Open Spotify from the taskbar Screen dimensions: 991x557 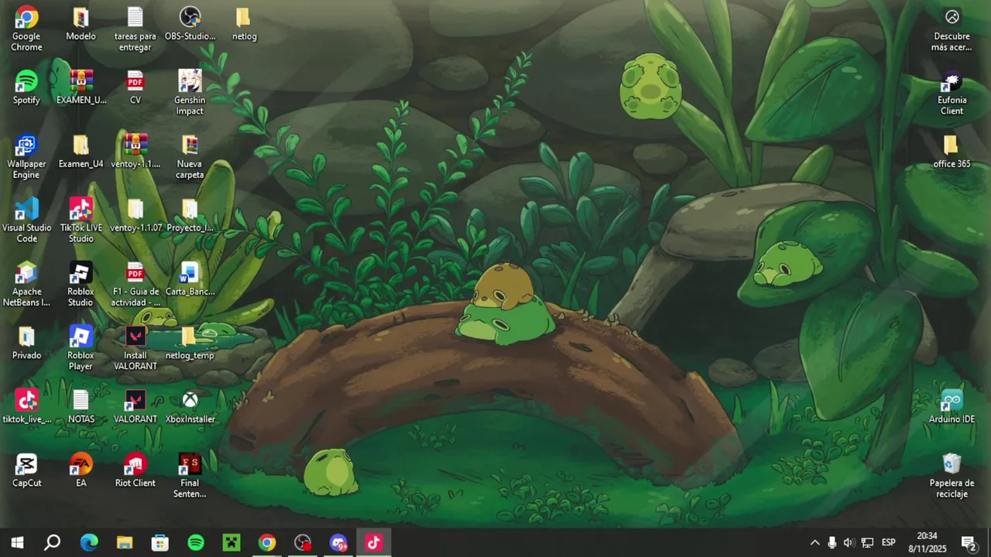196,543
